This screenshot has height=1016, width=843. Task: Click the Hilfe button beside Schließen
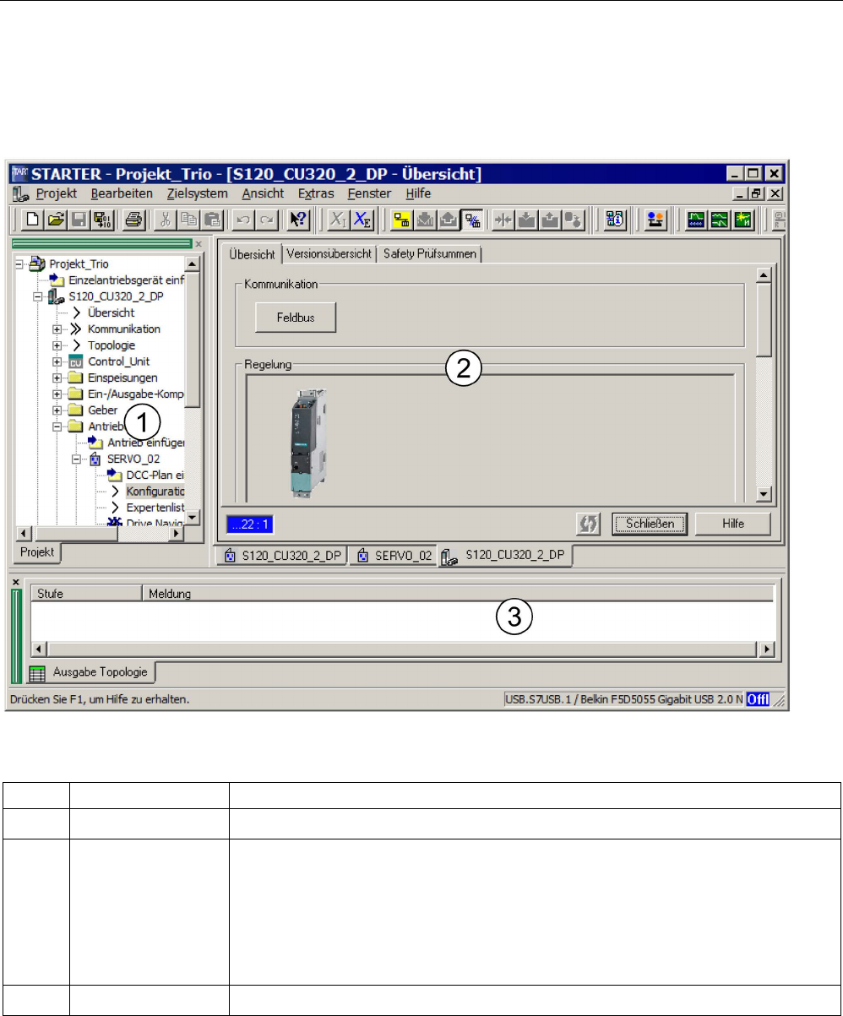click(x=733, y=524)
